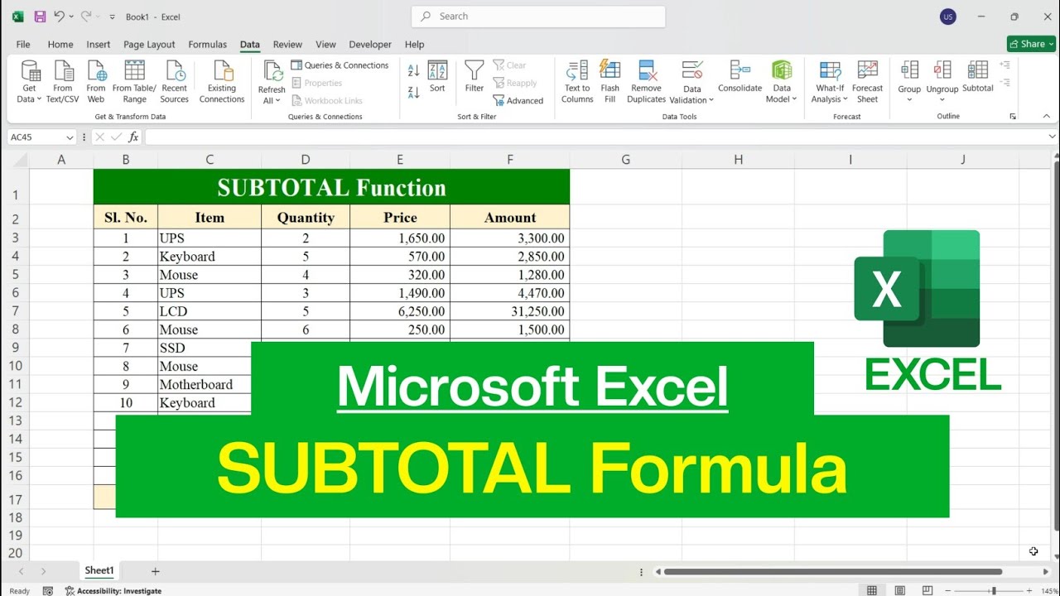Open the View tab
1060x596 pixels.
(x=325, y=45)
